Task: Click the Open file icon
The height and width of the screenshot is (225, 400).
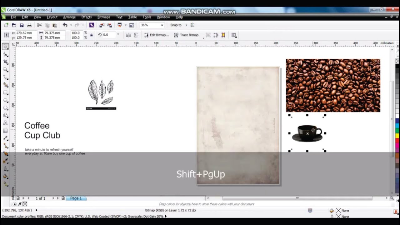Action: (x=14, y=25)
